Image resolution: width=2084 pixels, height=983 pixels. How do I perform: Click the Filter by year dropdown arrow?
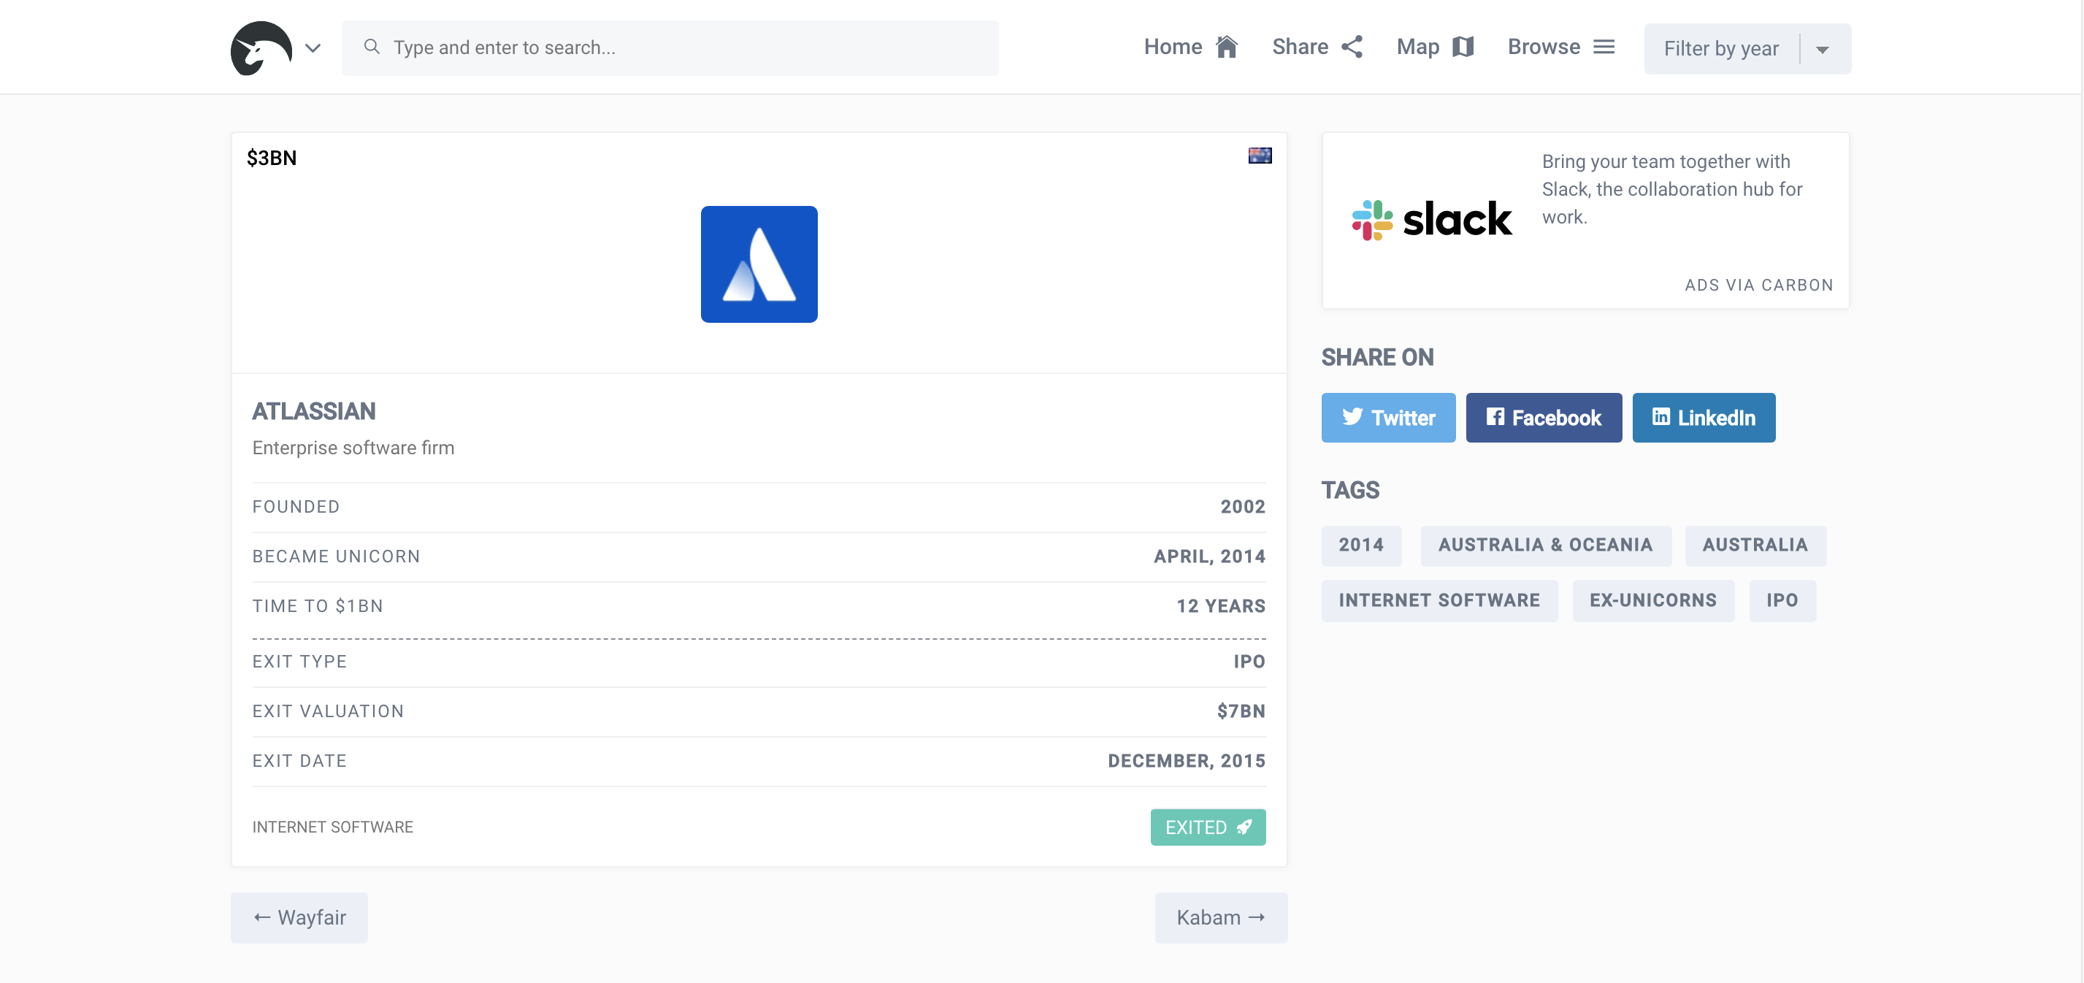(1822, 50)
